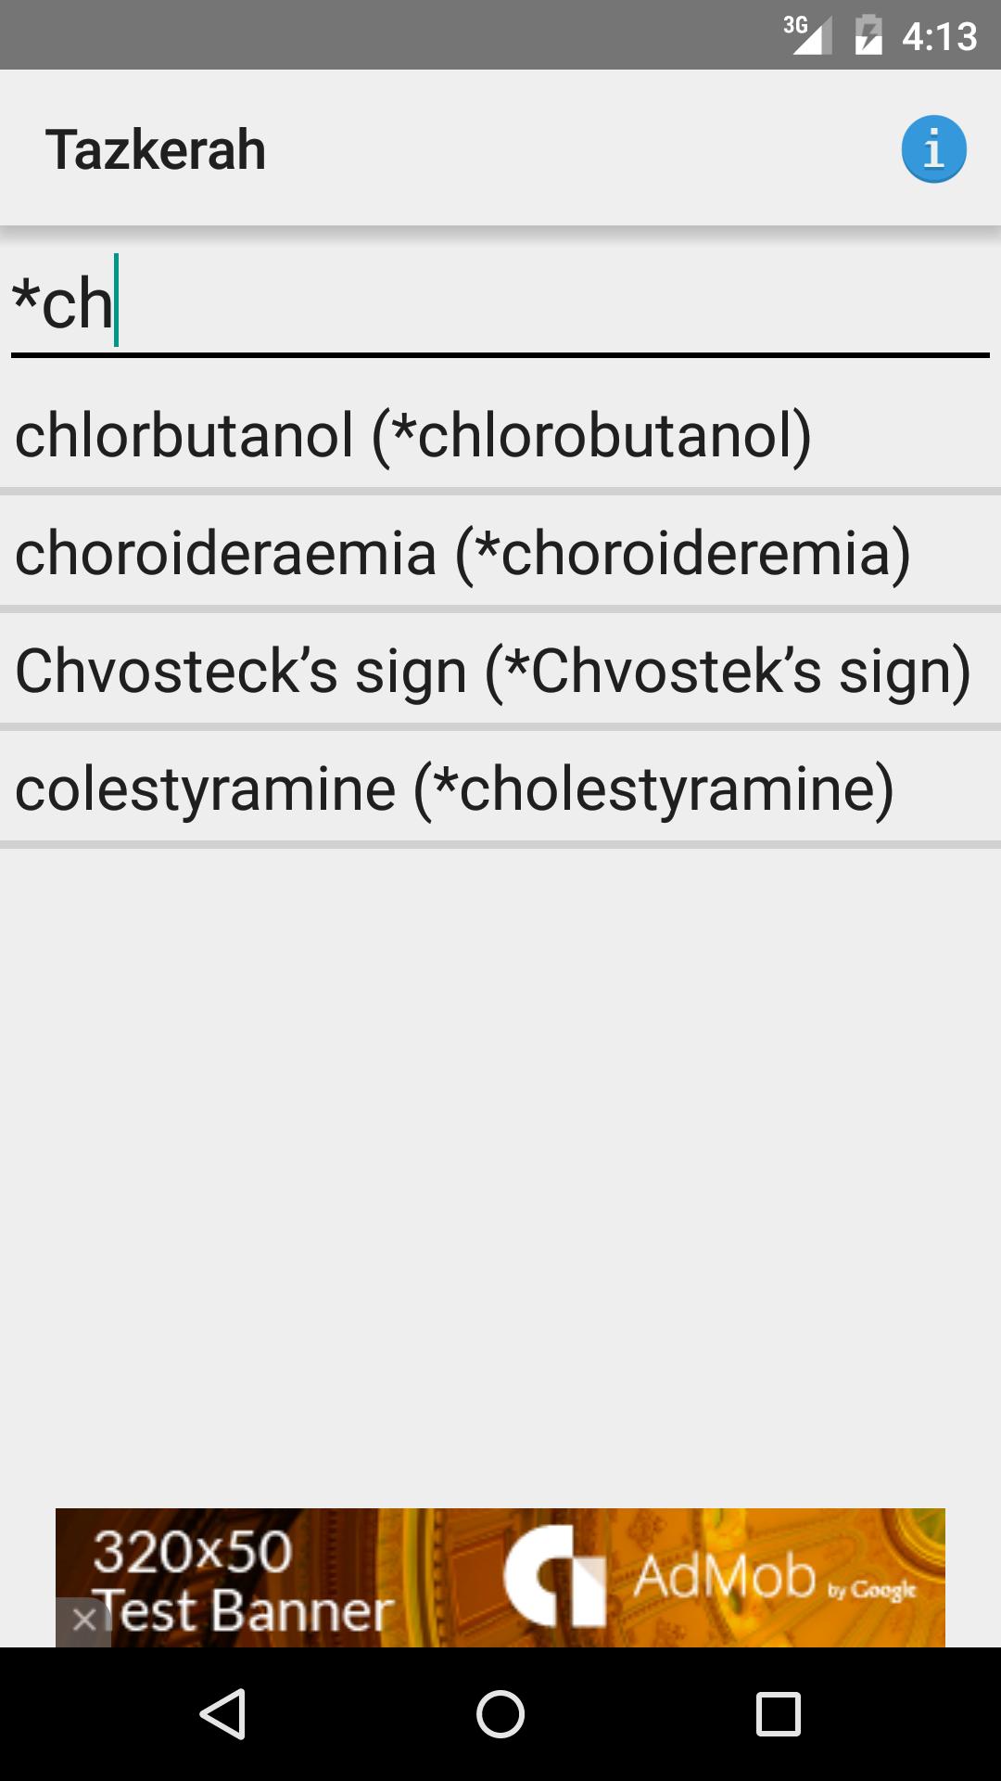This screenshot has height=1781, width=1001.
Task: Tap the 4:13 clock in status bar
Action: click(939, 36)
